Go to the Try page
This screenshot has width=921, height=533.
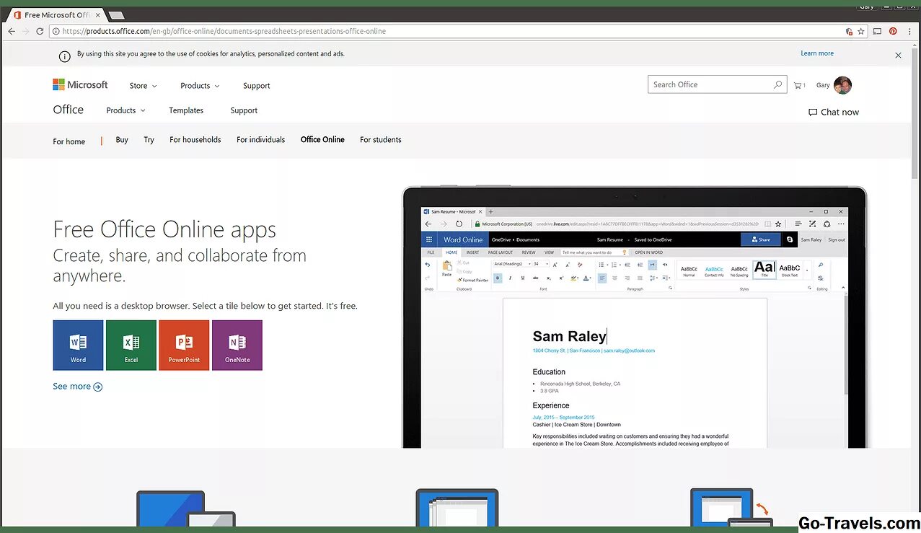pyautogui.click(x=149, y=140)
